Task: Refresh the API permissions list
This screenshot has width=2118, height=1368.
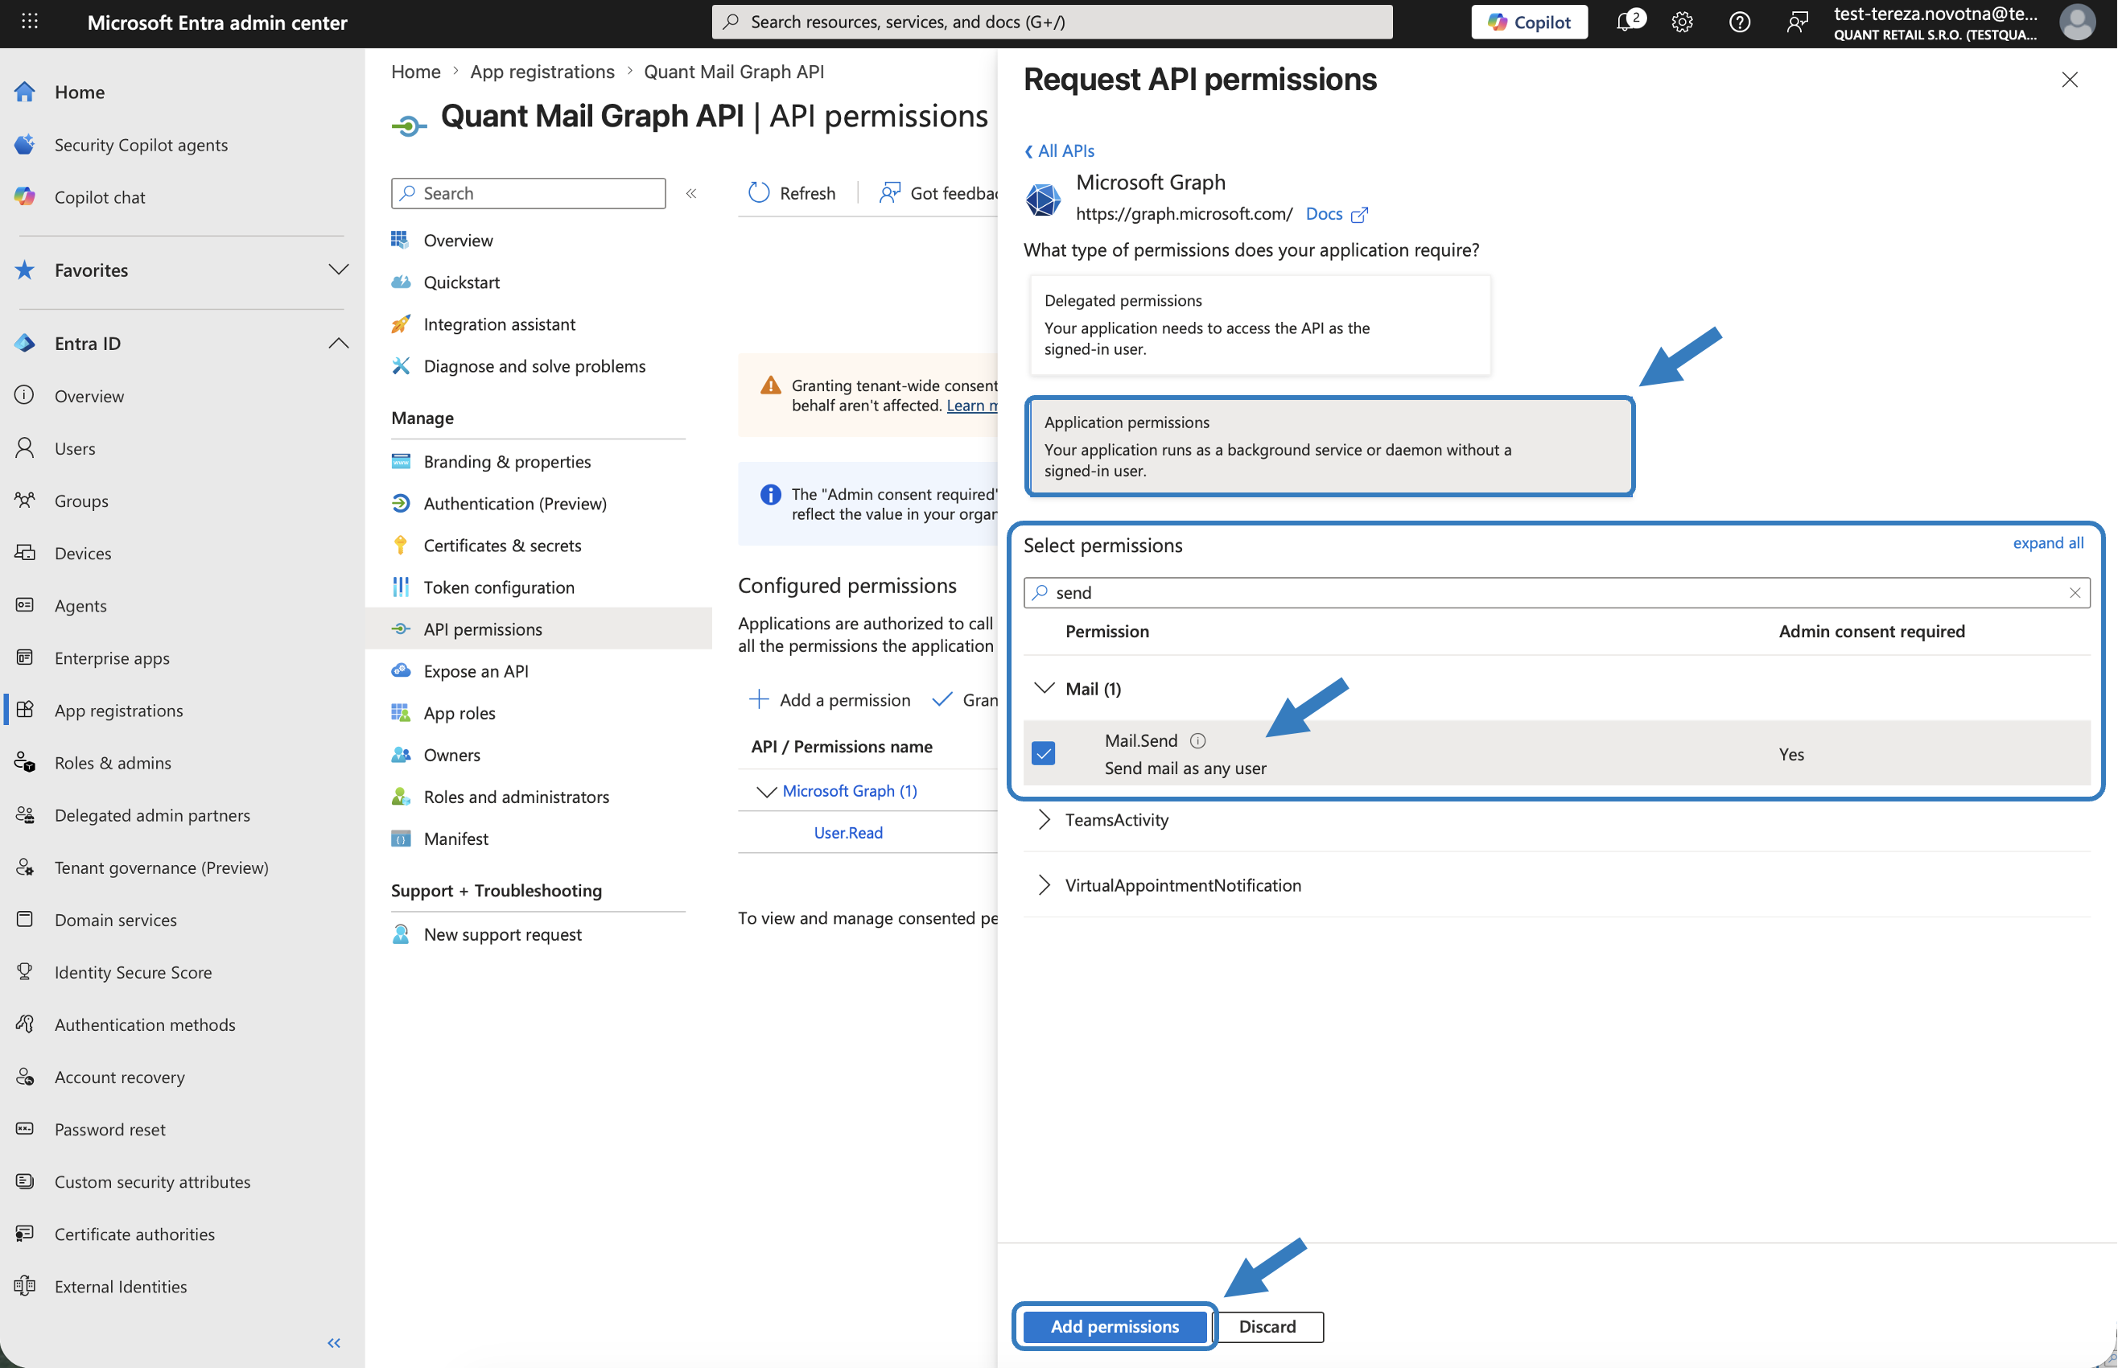Action: (x=792, y=193)
